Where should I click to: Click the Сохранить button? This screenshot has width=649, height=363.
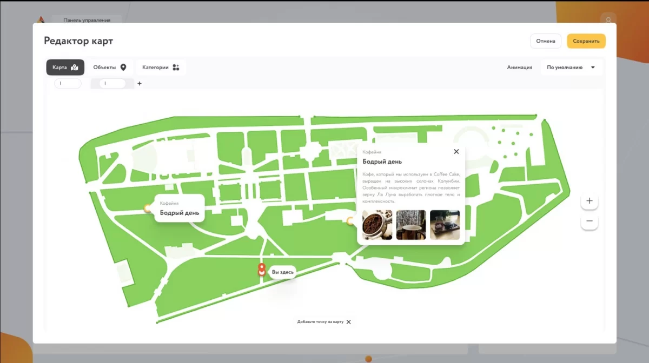pyautogui.click(x=586, y=41)
